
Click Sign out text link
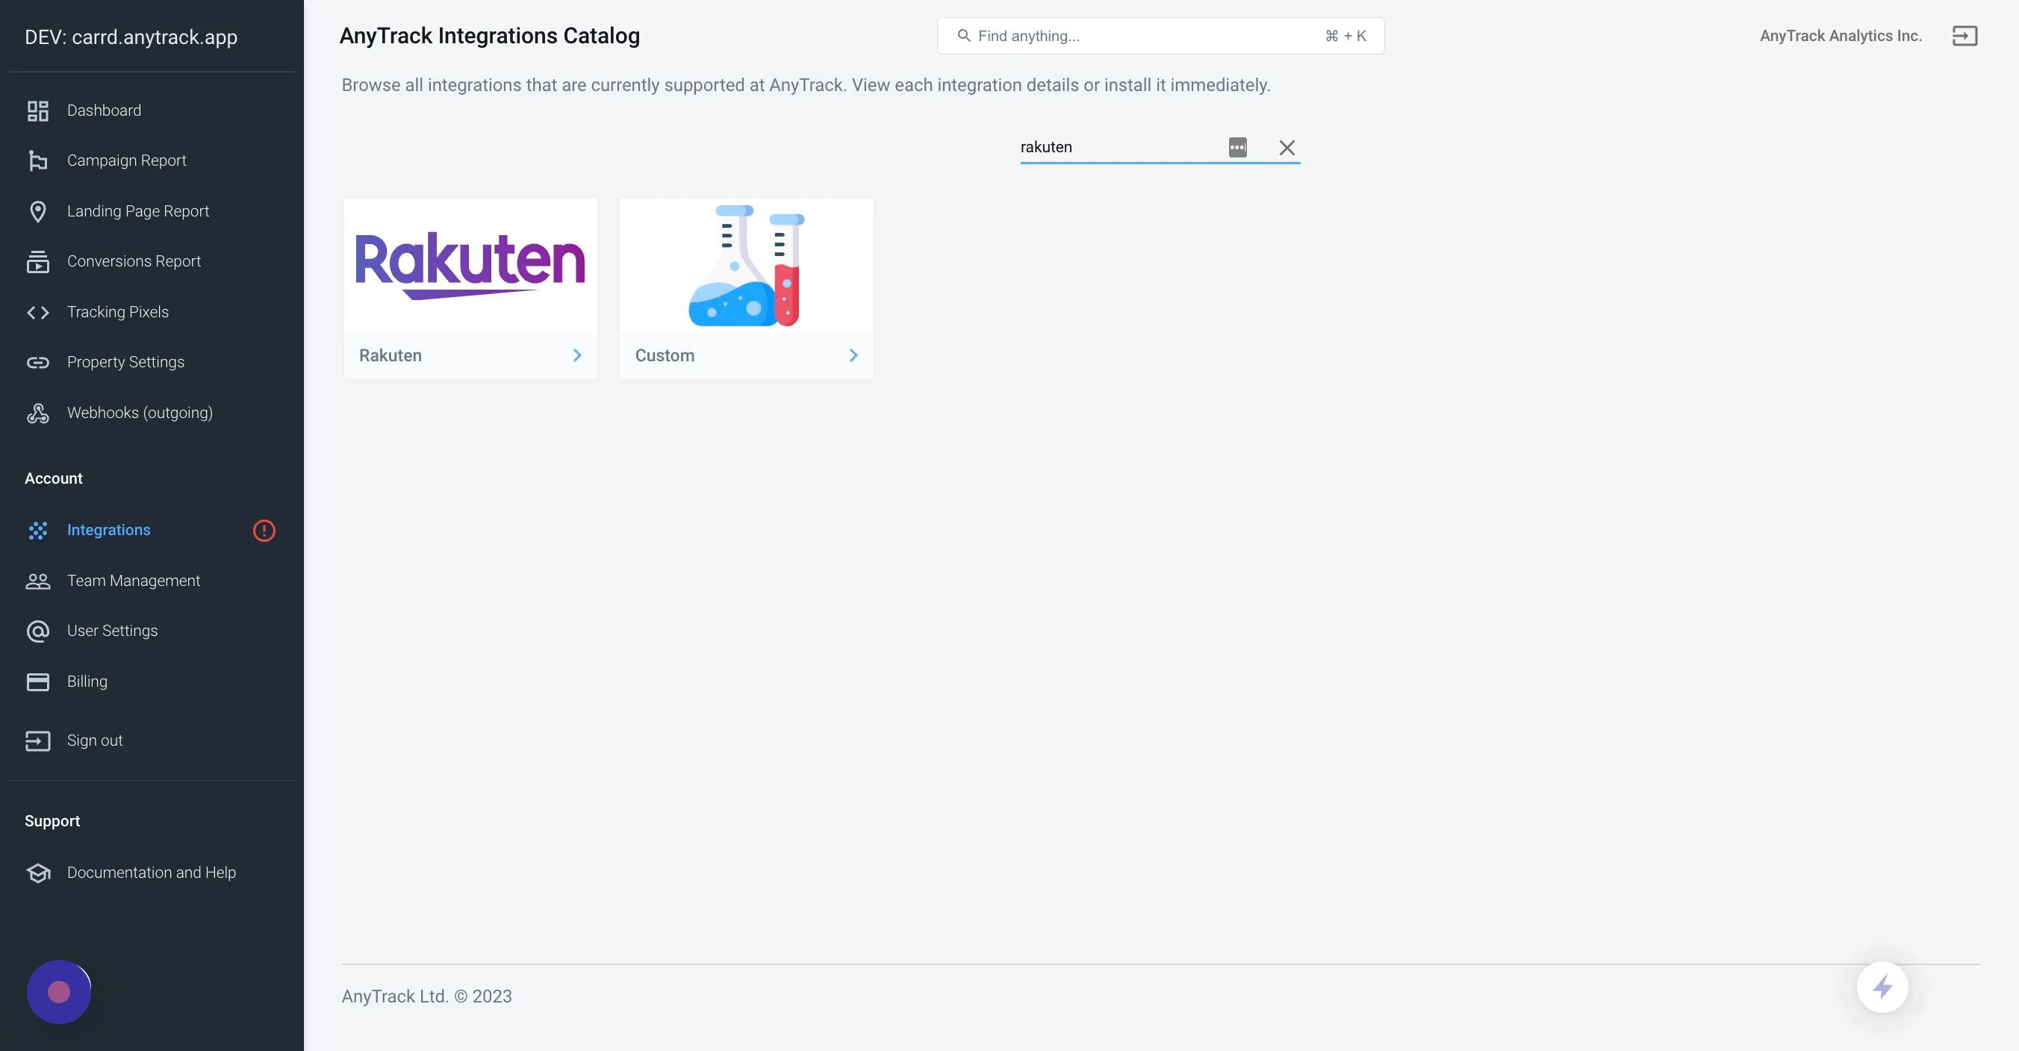tap(95, 740)
